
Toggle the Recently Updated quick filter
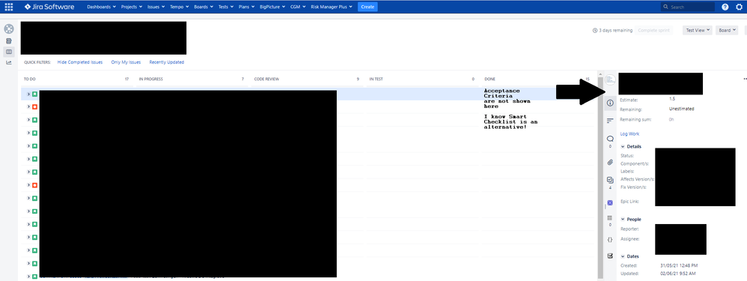coord(167,62)
